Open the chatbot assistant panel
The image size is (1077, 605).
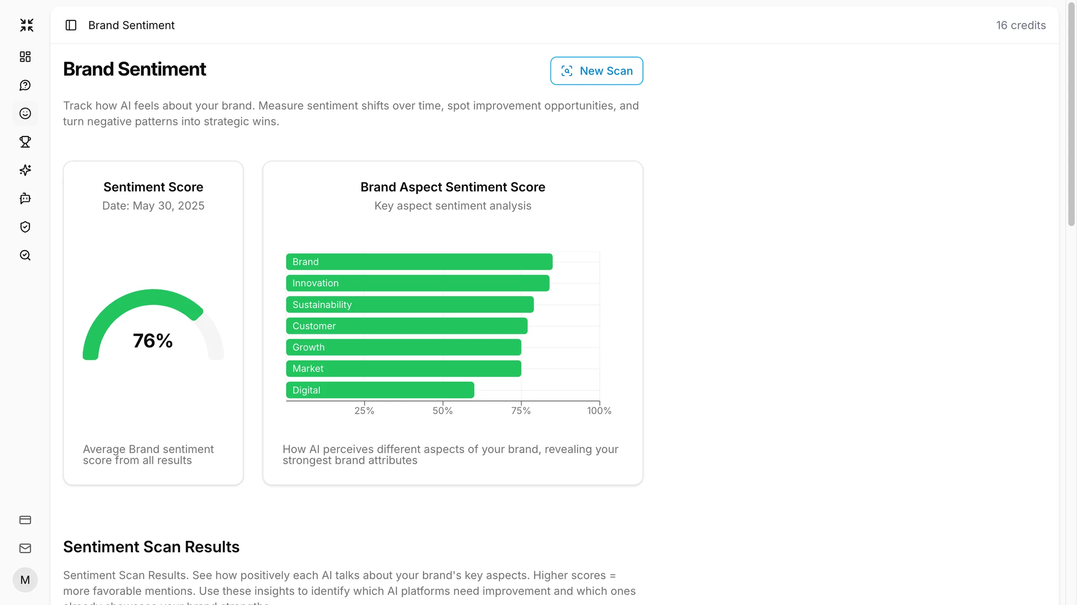click(25, 198)
